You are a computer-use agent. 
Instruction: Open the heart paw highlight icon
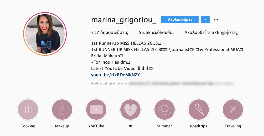coord(131,109)
